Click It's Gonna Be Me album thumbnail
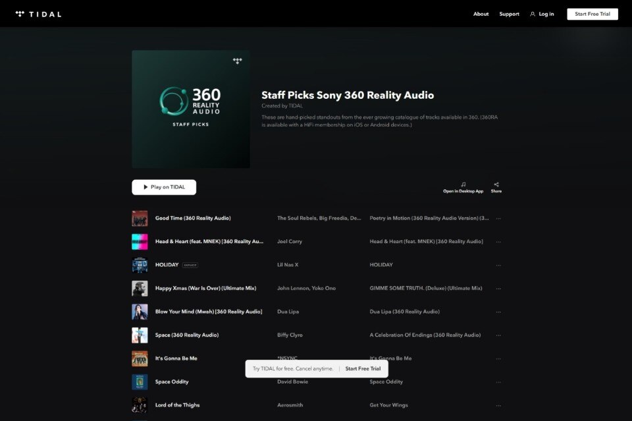 (140, 358)
